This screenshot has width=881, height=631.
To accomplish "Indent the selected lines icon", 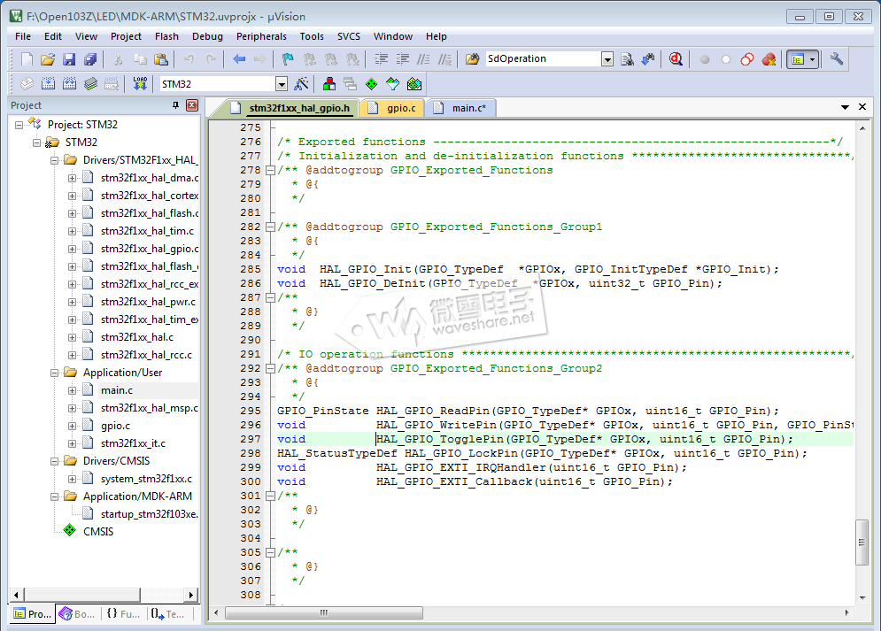I will tap(381, 59).
